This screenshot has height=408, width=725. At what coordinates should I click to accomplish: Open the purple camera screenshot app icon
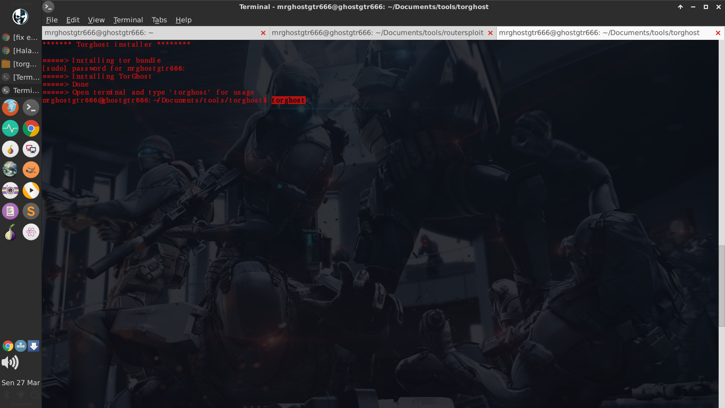coord(10,190)
